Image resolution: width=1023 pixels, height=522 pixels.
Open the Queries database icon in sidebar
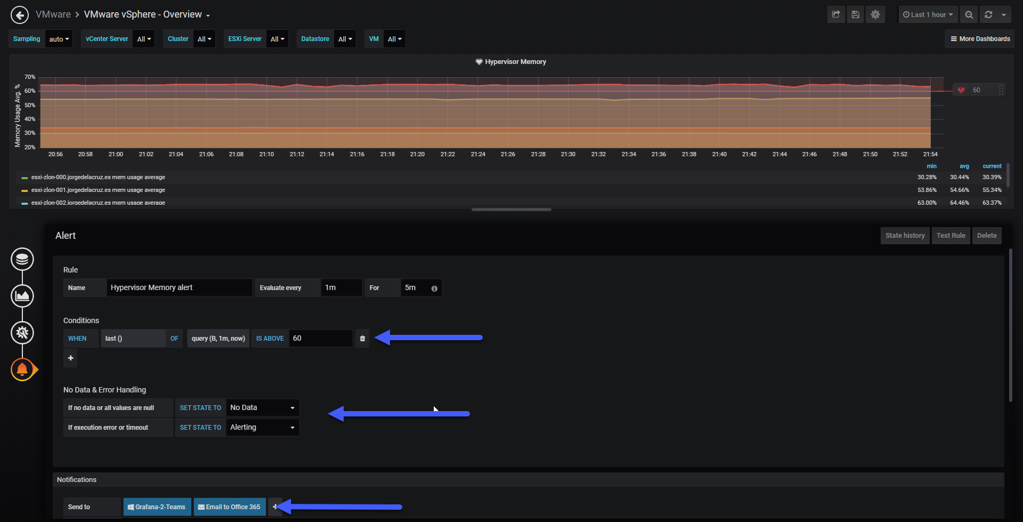[22, 259]
